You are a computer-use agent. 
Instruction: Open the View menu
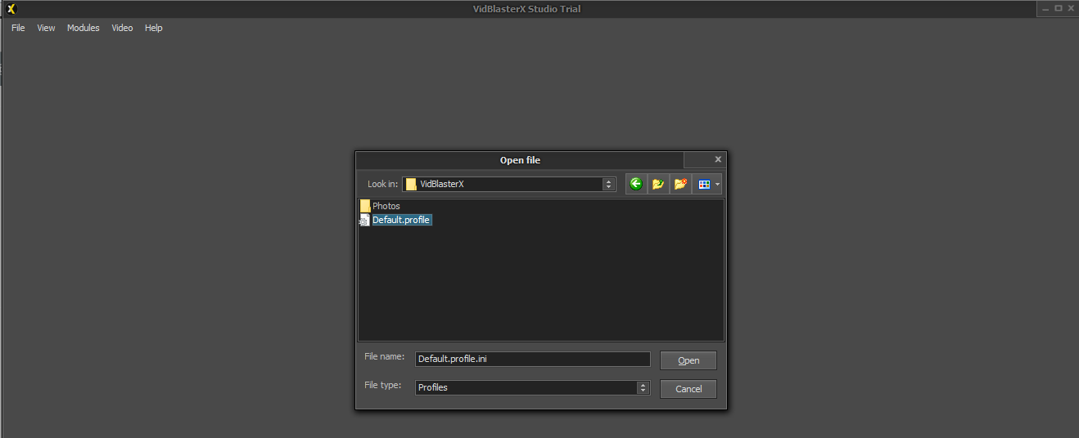46,28
